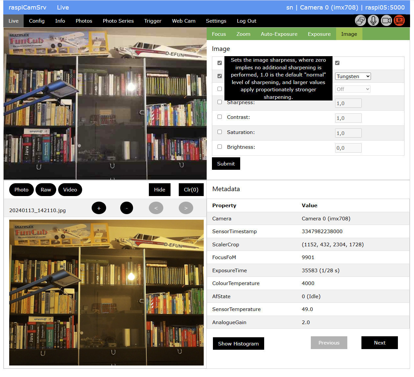Click the Saturation value input field

[x=348, y=133]
